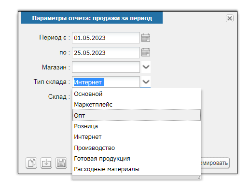The height and width of the screenshot is (190, 250).
Task: Pick 'Расходные материалы' option
Action: 137,169
